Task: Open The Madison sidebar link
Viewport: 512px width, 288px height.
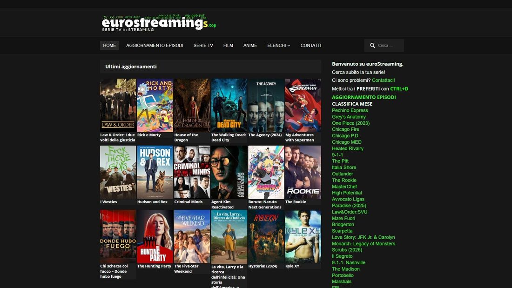Action: click(x=346, y=269)
